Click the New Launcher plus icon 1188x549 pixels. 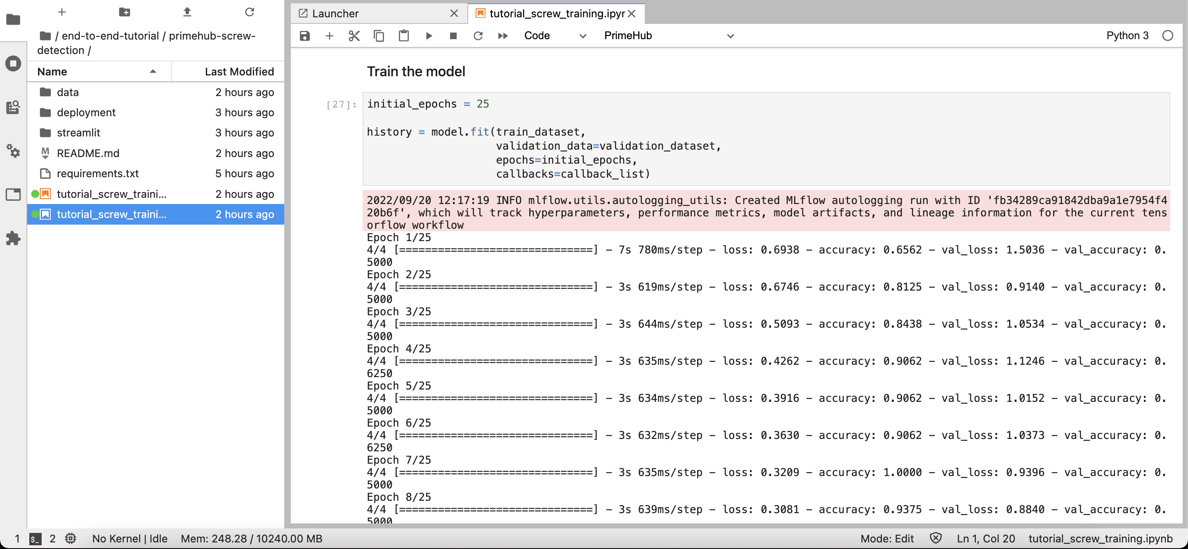pyautogui.click(x=62, y=12)
